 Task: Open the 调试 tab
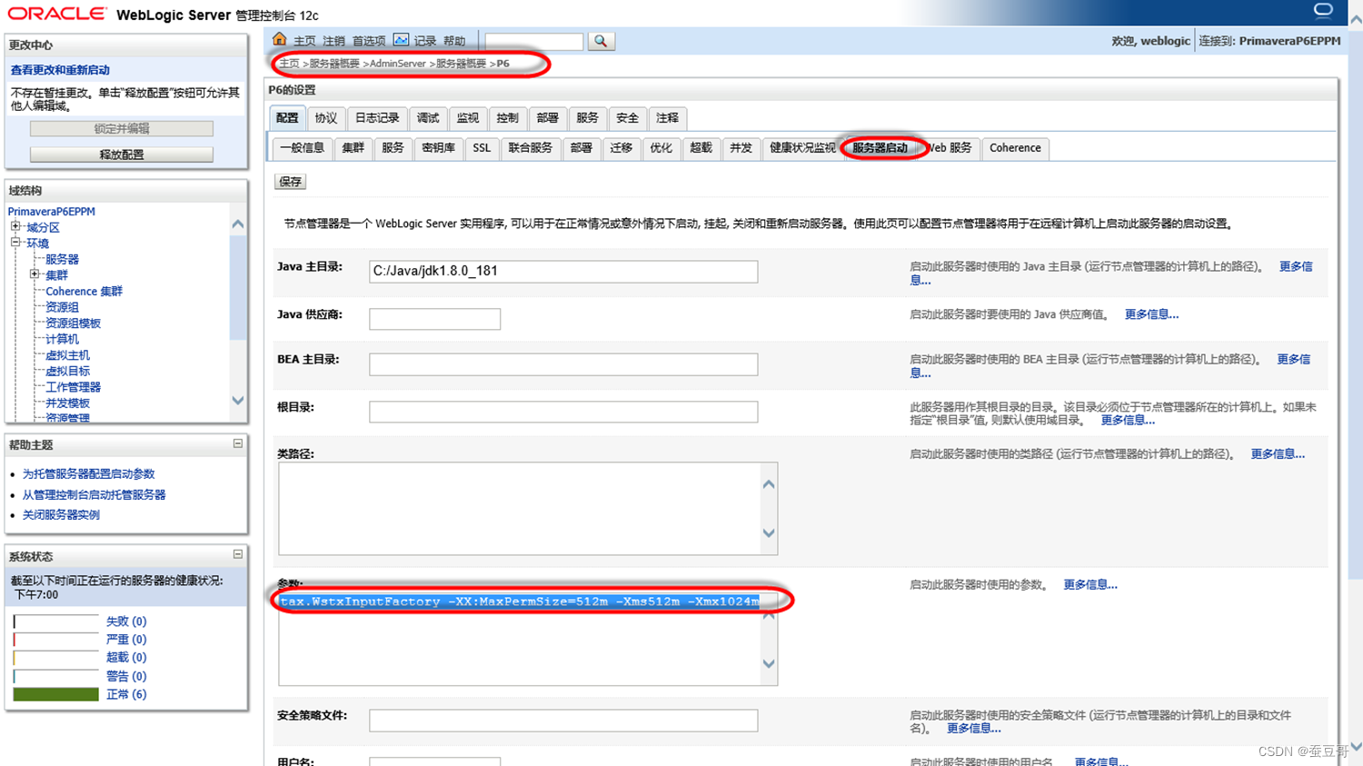point(428,118)
